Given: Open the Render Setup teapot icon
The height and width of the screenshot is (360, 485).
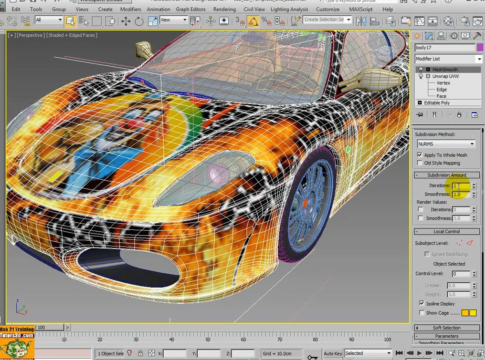Looking at the screenshot, I should pos(464,21).
